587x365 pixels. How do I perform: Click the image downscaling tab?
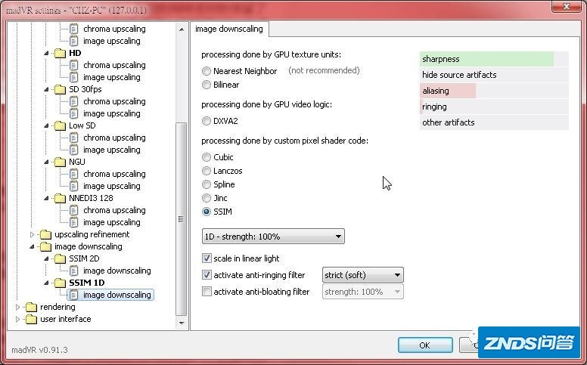tap(229, 29)
